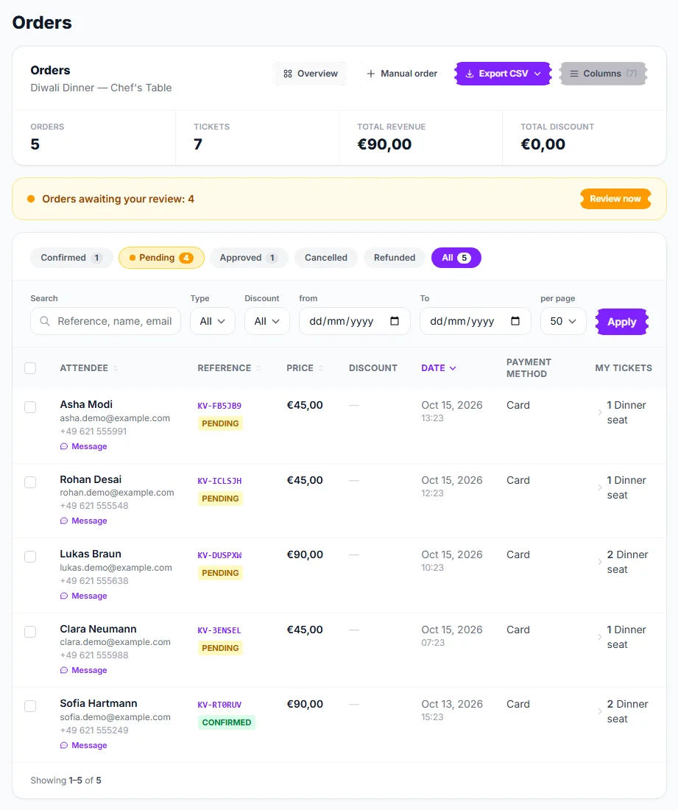The height and width of the screenshot is (810, 678).
Task: Open the Columns chooser
Action: pos(603,74)
